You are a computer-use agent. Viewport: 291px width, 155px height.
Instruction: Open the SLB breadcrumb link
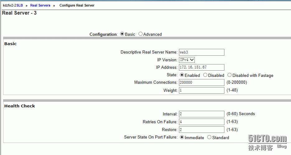click(20, 5)
